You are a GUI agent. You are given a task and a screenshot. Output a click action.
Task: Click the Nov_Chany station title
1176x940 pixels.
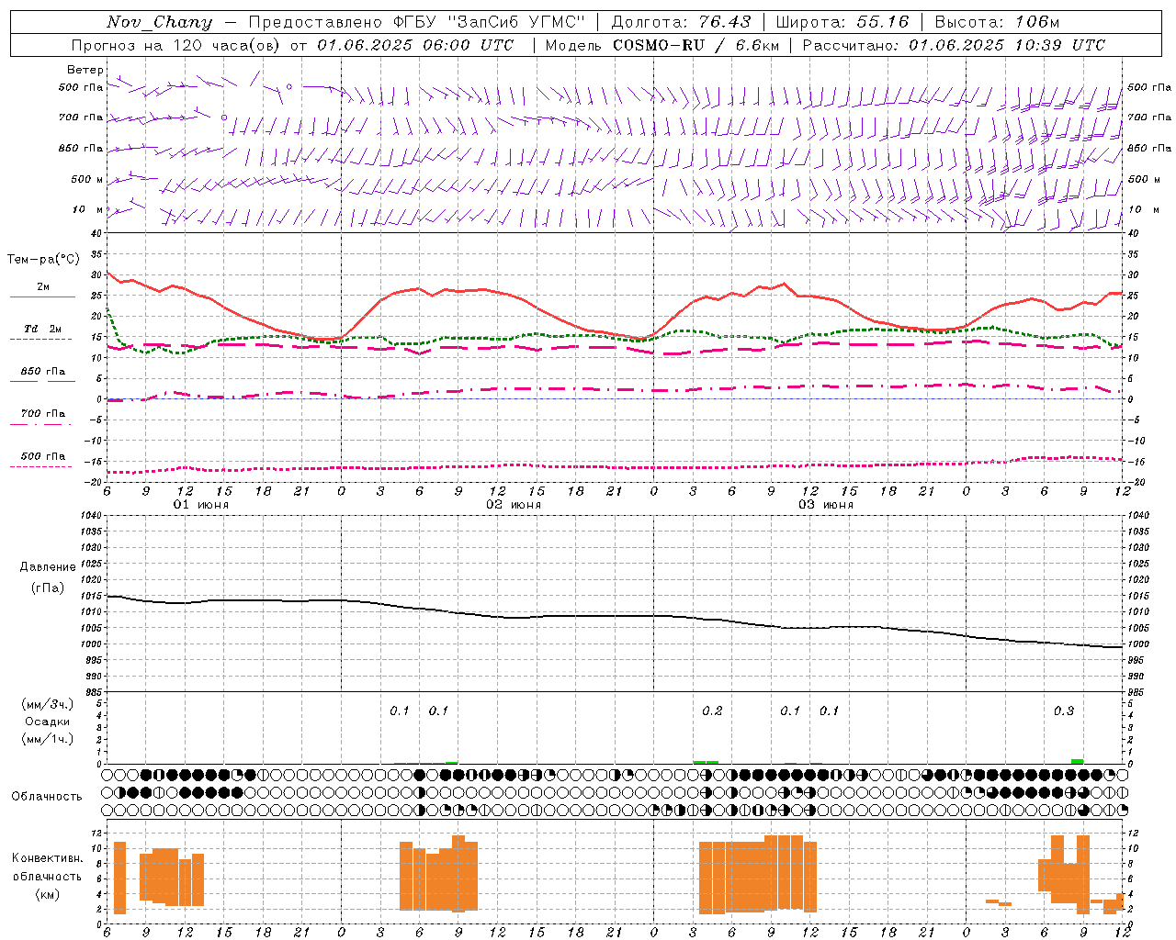[x=159, y=22]
